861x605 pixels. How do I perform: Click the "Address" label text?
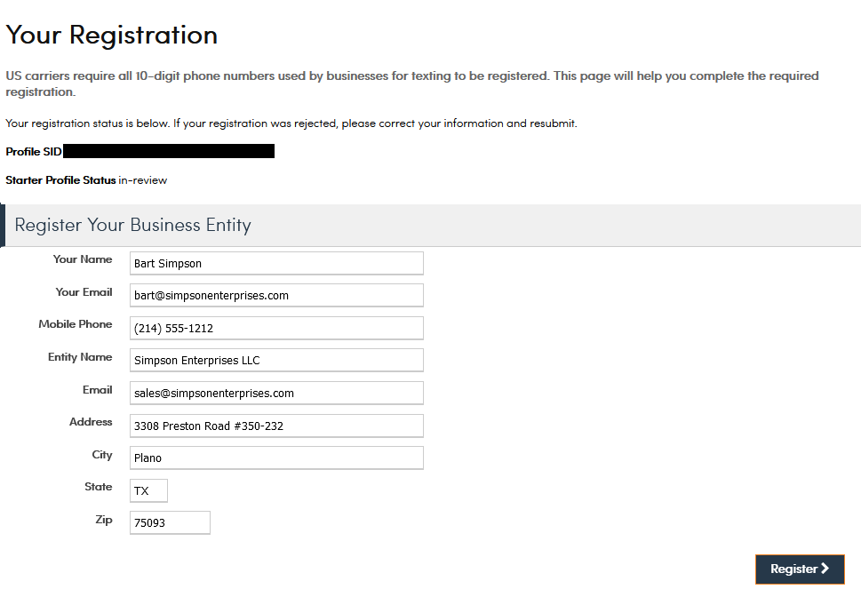pyautogui.click(x=91, y=422)
